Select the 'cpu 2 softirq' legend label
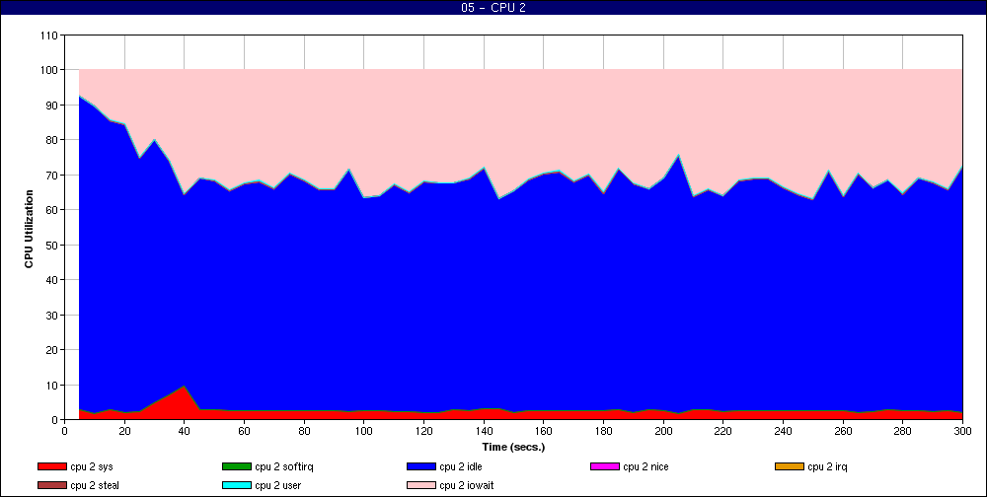 284,466
